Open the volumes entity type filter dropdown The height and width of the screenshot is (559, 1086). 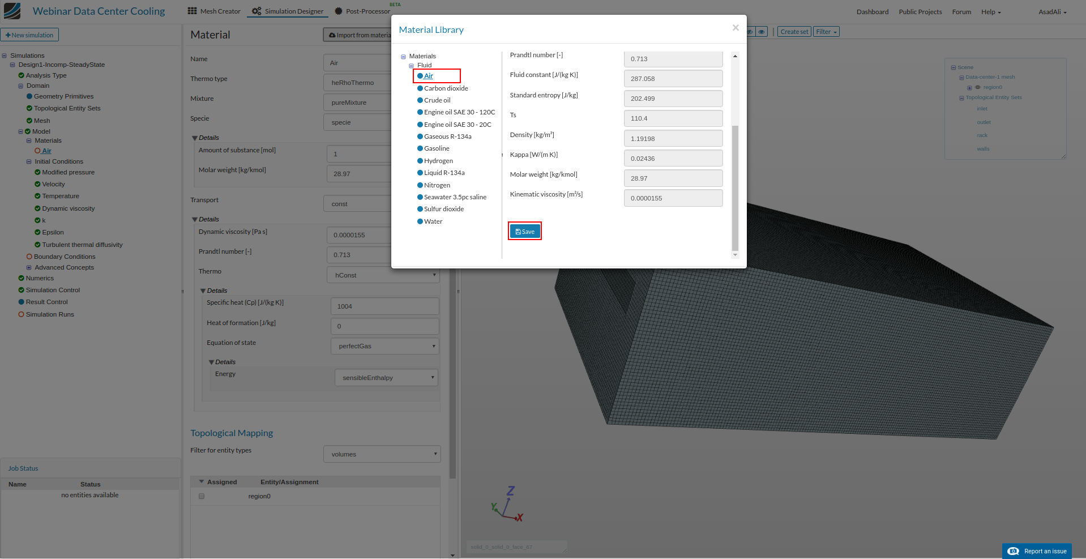(x=382, y=454)
